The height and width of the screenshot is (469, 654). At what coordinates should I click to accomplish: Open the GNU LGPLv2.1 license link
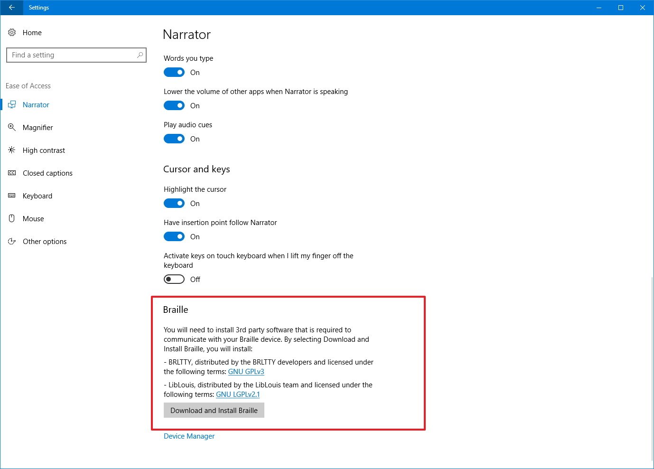[x=238, y=394]
